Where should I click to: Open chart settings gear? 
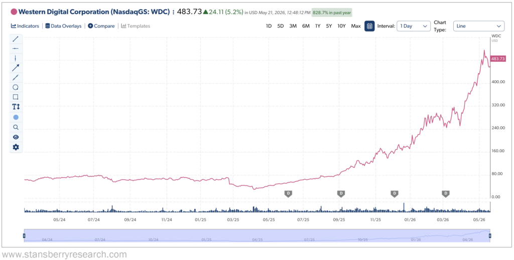pyautogui.click(x=16, y=147)
